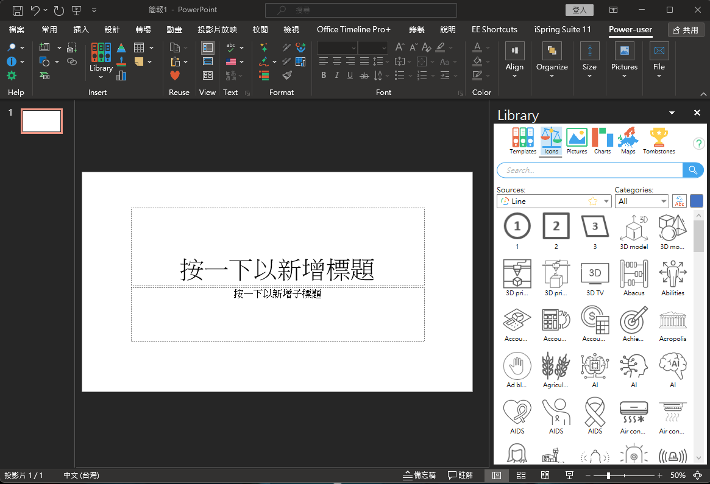Select the Abacus icon in Library
Image resolution: width=710 pixels, height=484 pixels.
coord(634,278)
